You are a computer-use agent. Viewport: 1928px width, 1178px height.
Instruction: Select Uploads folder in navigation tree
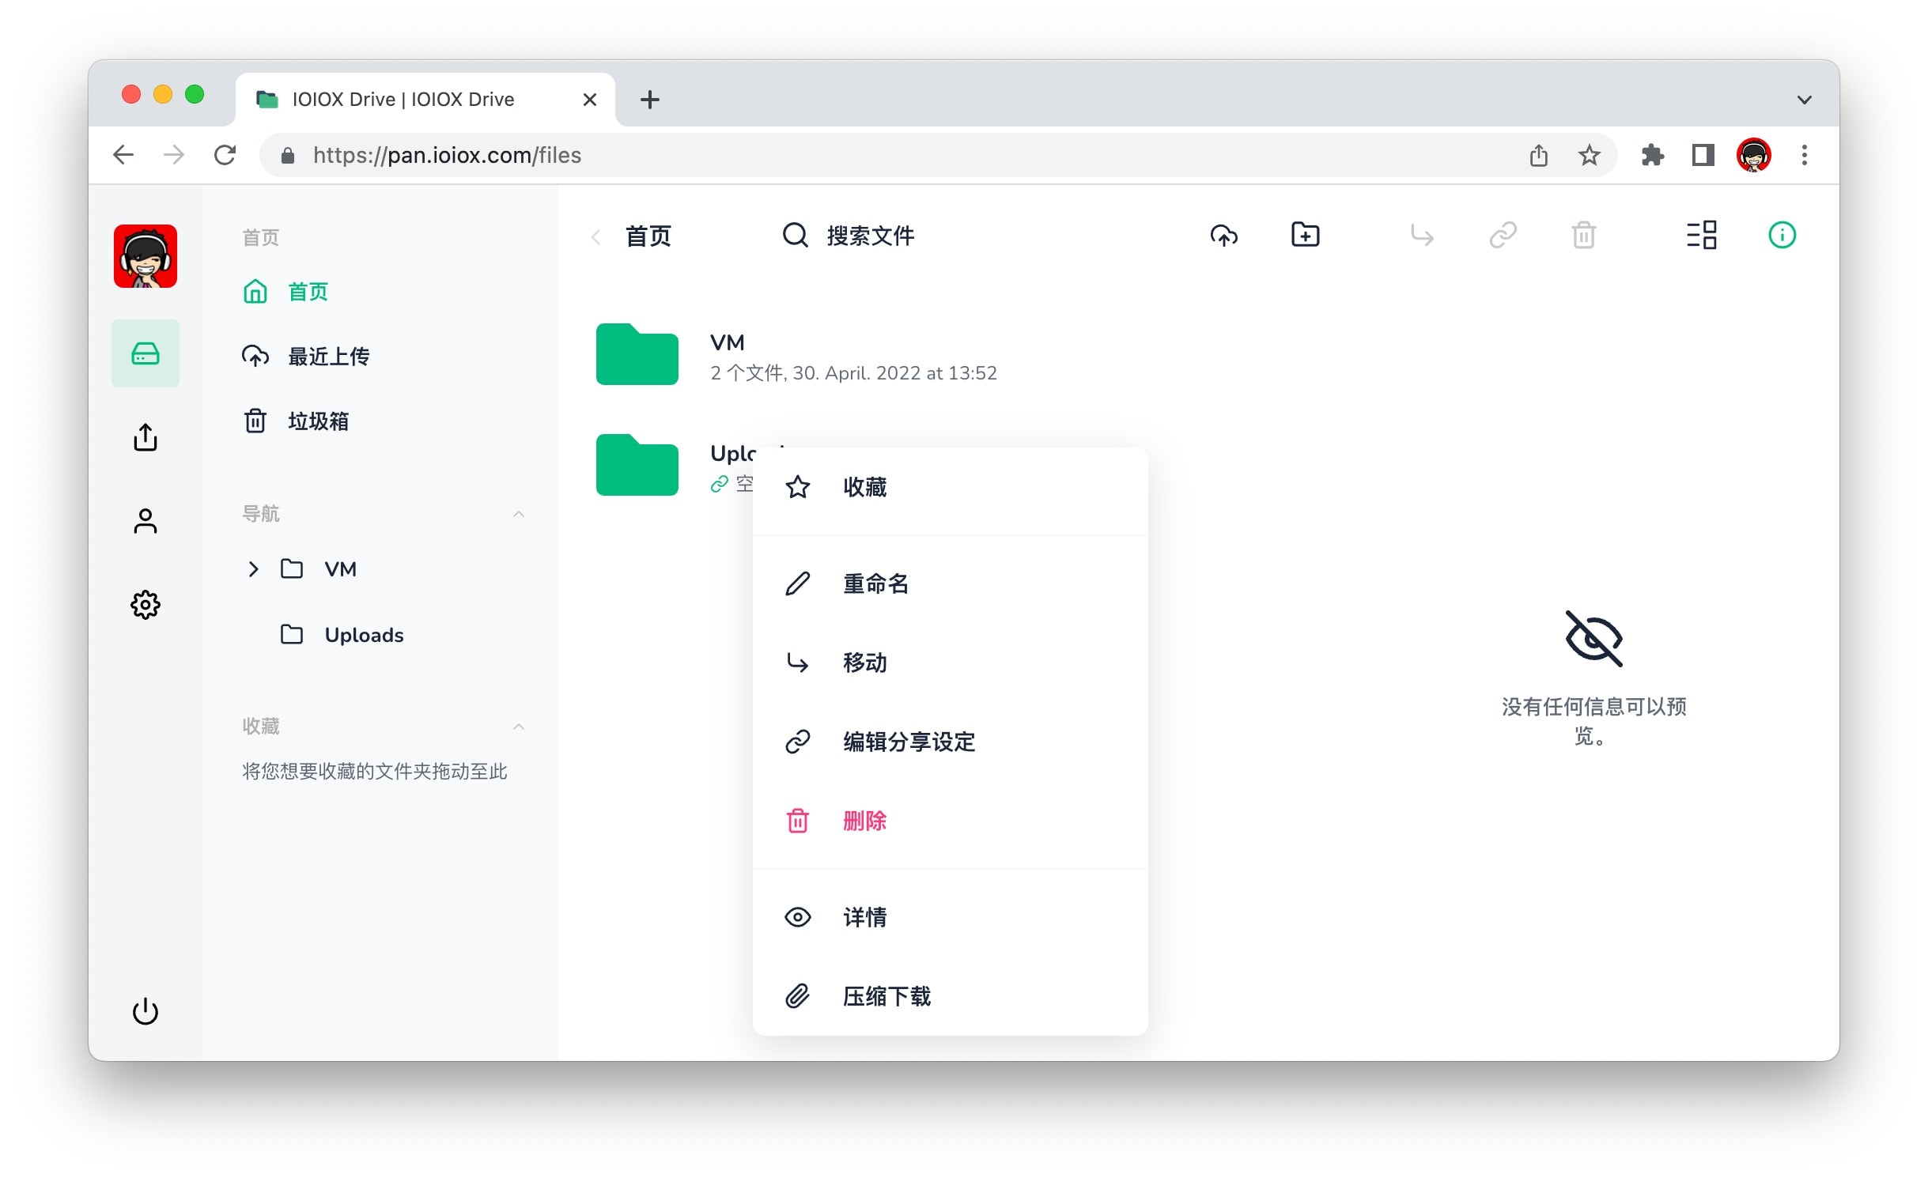[363, 635]
